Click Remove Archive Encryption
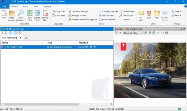 coord(83,20)
